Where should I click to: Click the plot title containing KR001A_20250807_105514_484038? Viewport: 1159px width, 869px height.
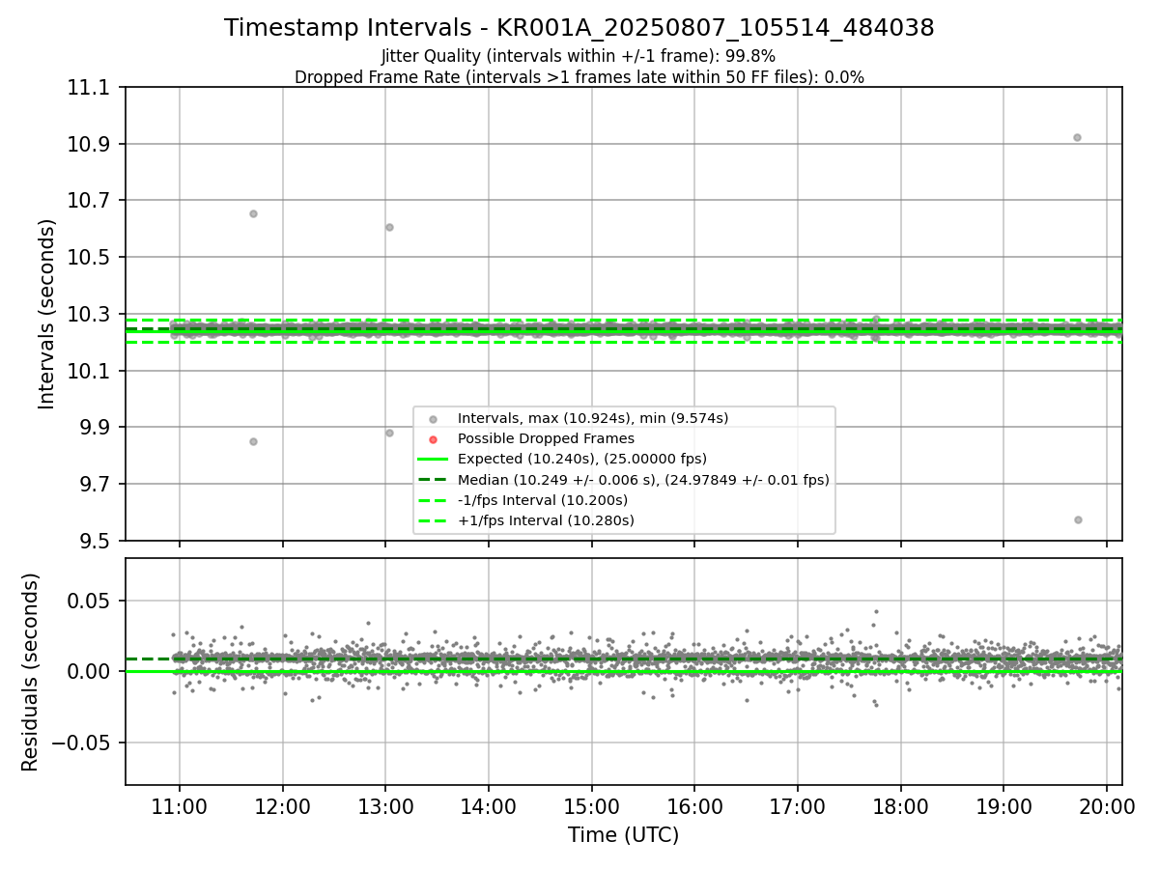point(579,28)
